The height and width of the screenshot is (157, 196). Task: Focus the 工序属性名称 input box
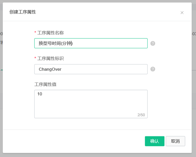tap(91, 43)
